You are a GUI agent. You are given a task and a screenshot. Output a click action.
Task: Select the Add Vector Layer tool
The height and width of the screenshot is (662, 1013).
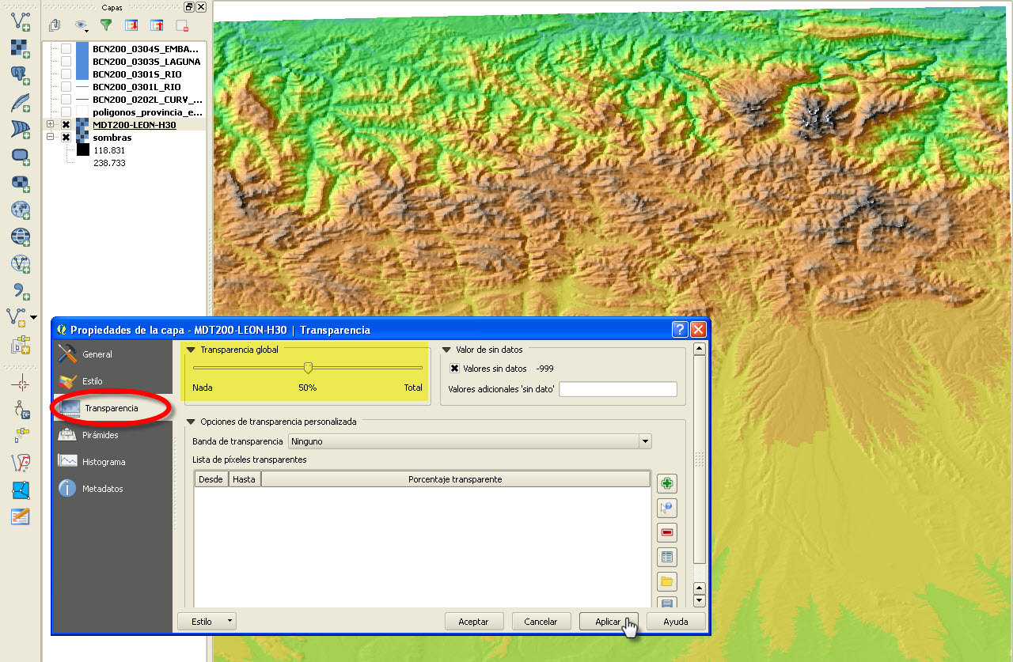[17, 21]
